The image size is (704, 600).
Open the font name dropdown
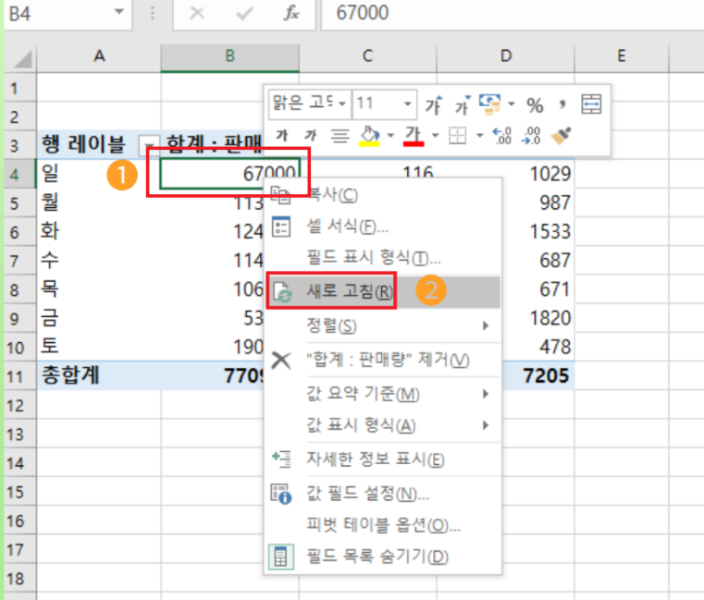point(342,104)
